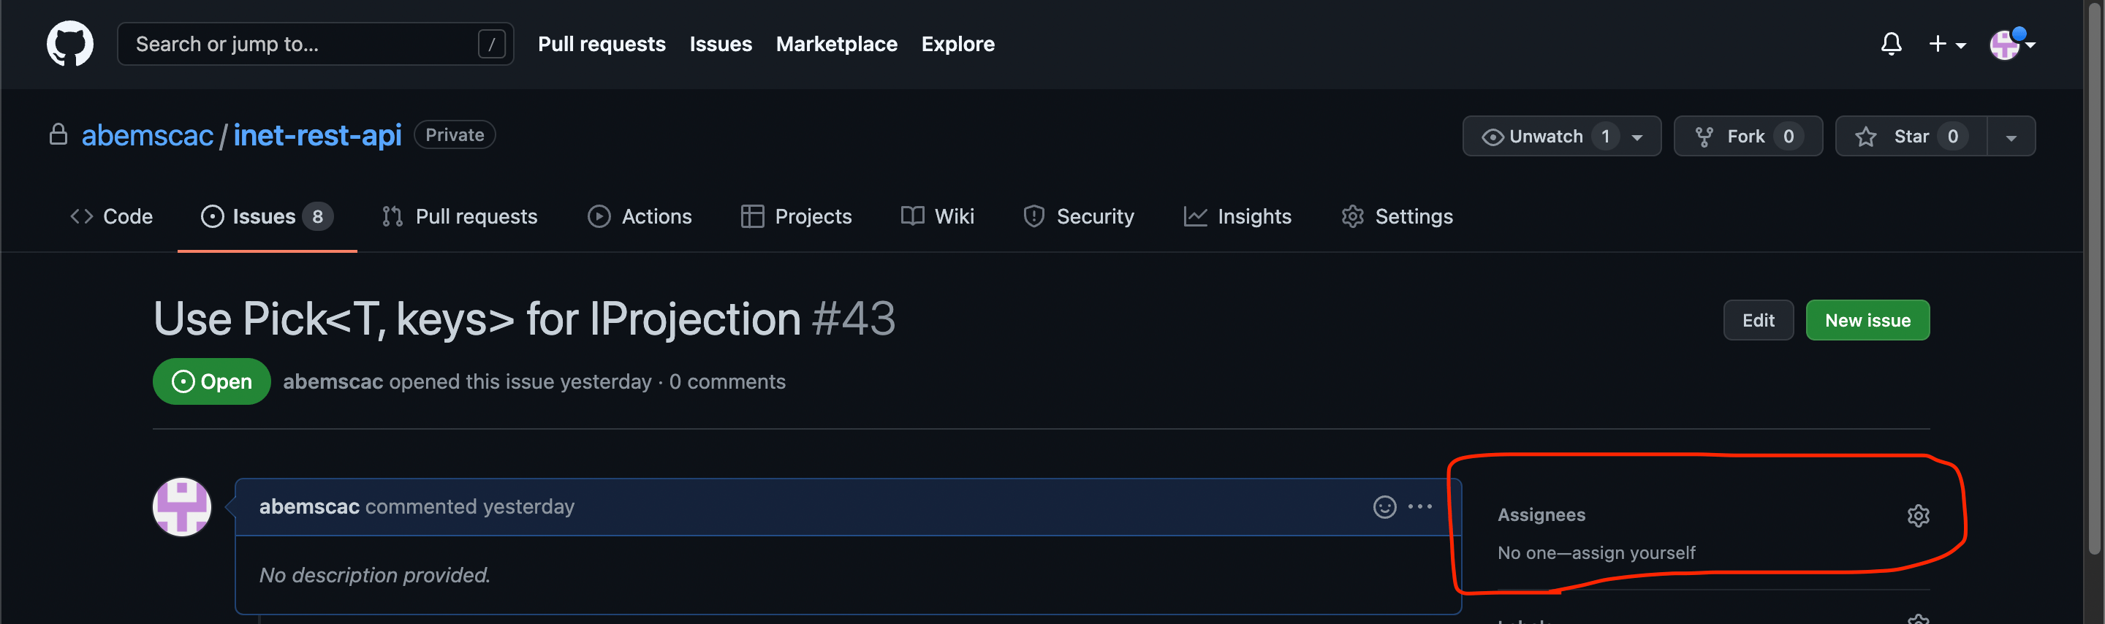2105x624 pixels.
Task: Open the plus create-new dropdown
Action: 1946,44
